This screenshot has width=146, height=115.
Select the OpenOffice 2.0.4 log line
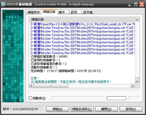coord(83,24)
